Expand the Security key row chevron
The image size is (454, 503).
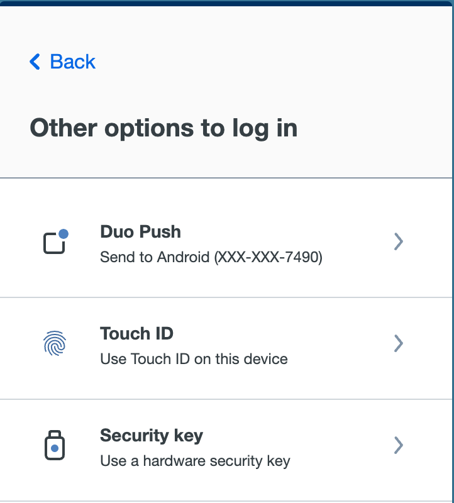(x=398, y=445)
